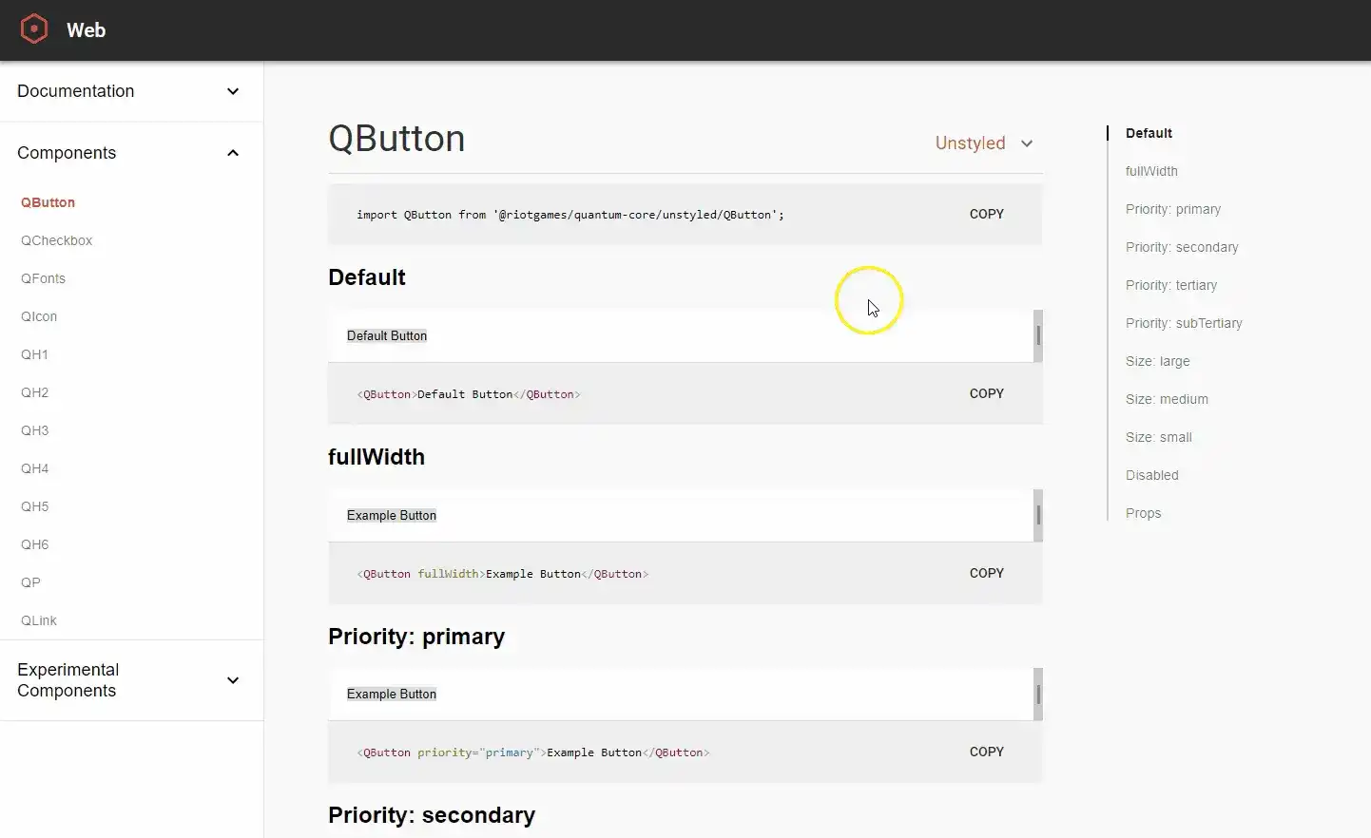Collapse the Components section
The image size is (1371, 838).
(131, 153)
